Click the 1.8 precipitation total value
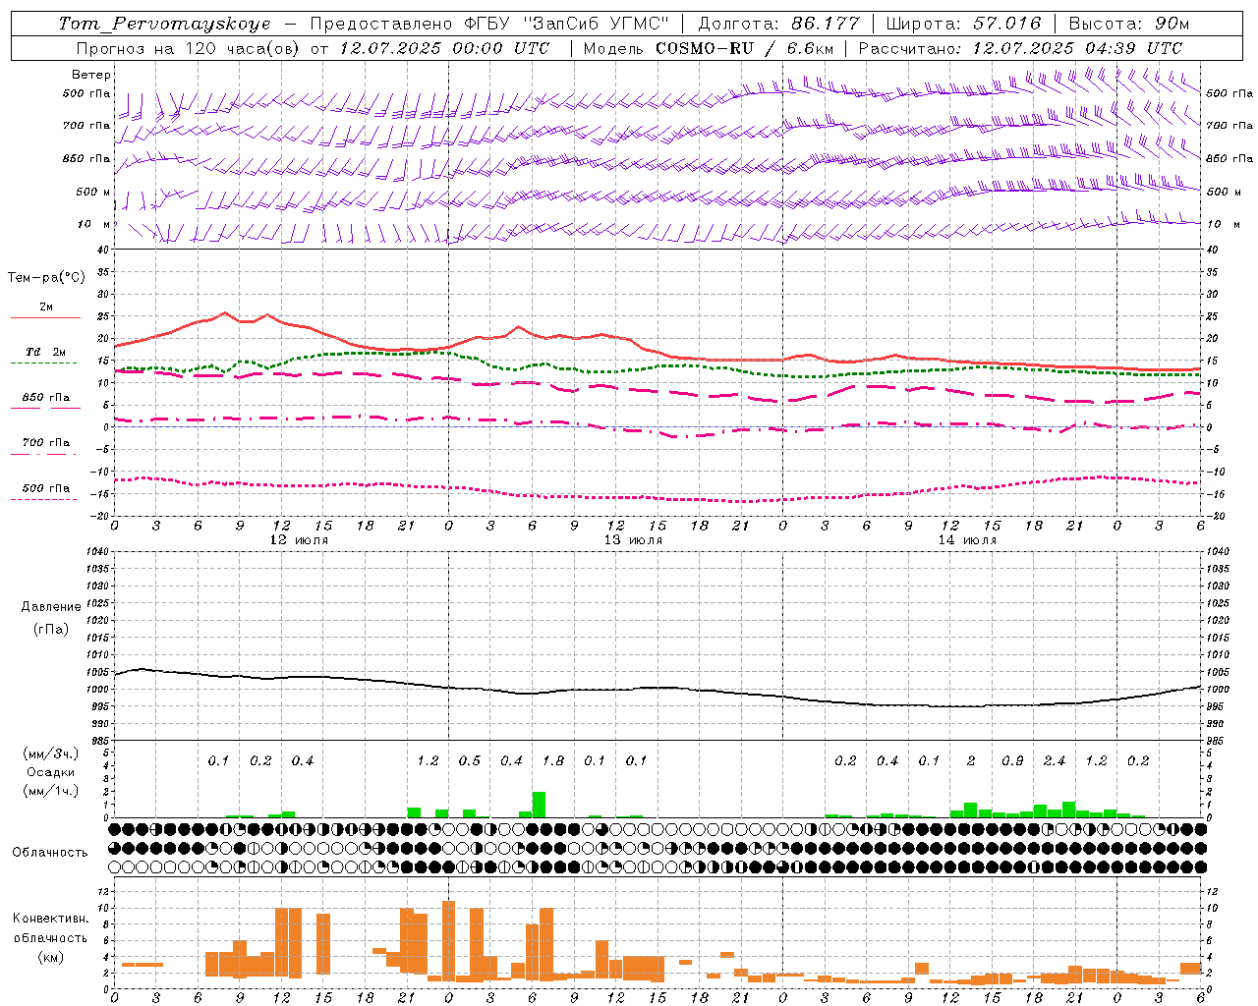 pyautogui.click(x=553, y=760)
